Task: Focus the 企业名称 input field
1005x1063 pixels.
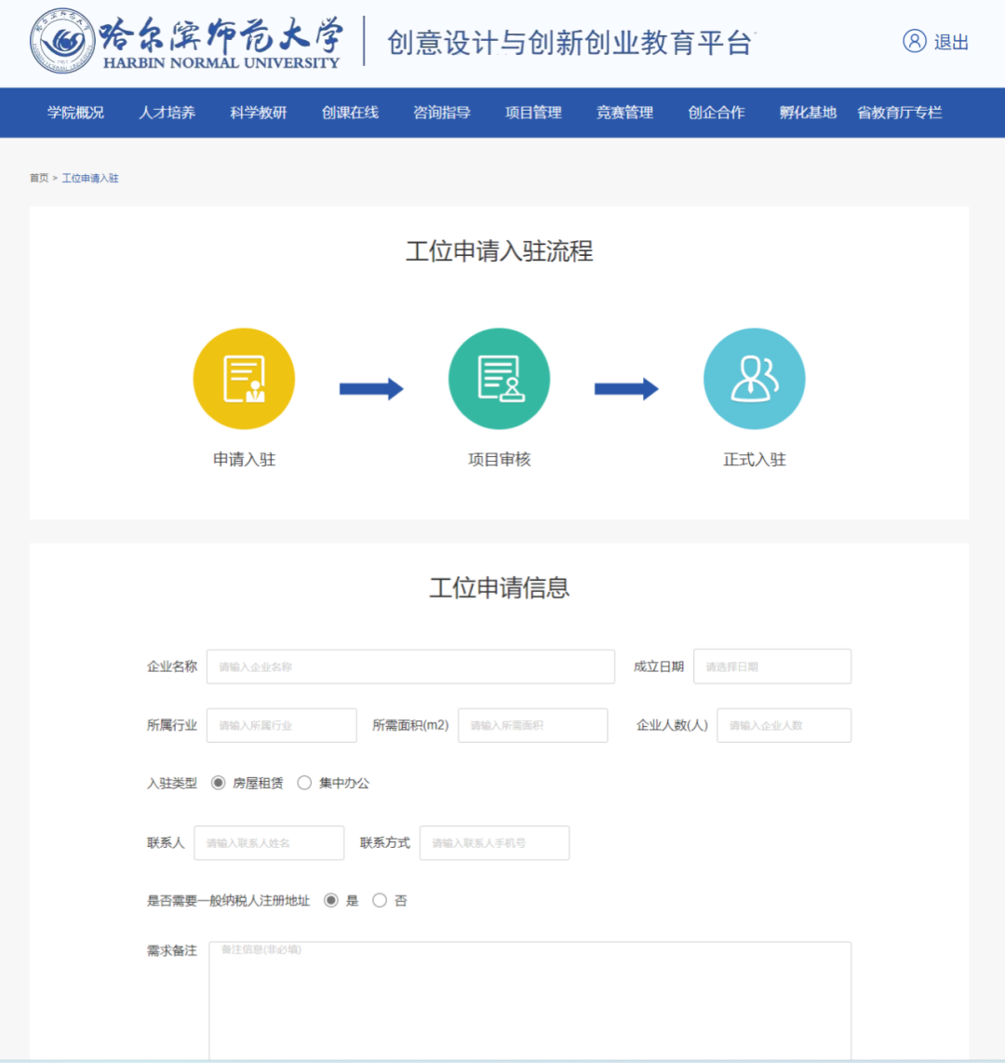Action: (410, 666)
